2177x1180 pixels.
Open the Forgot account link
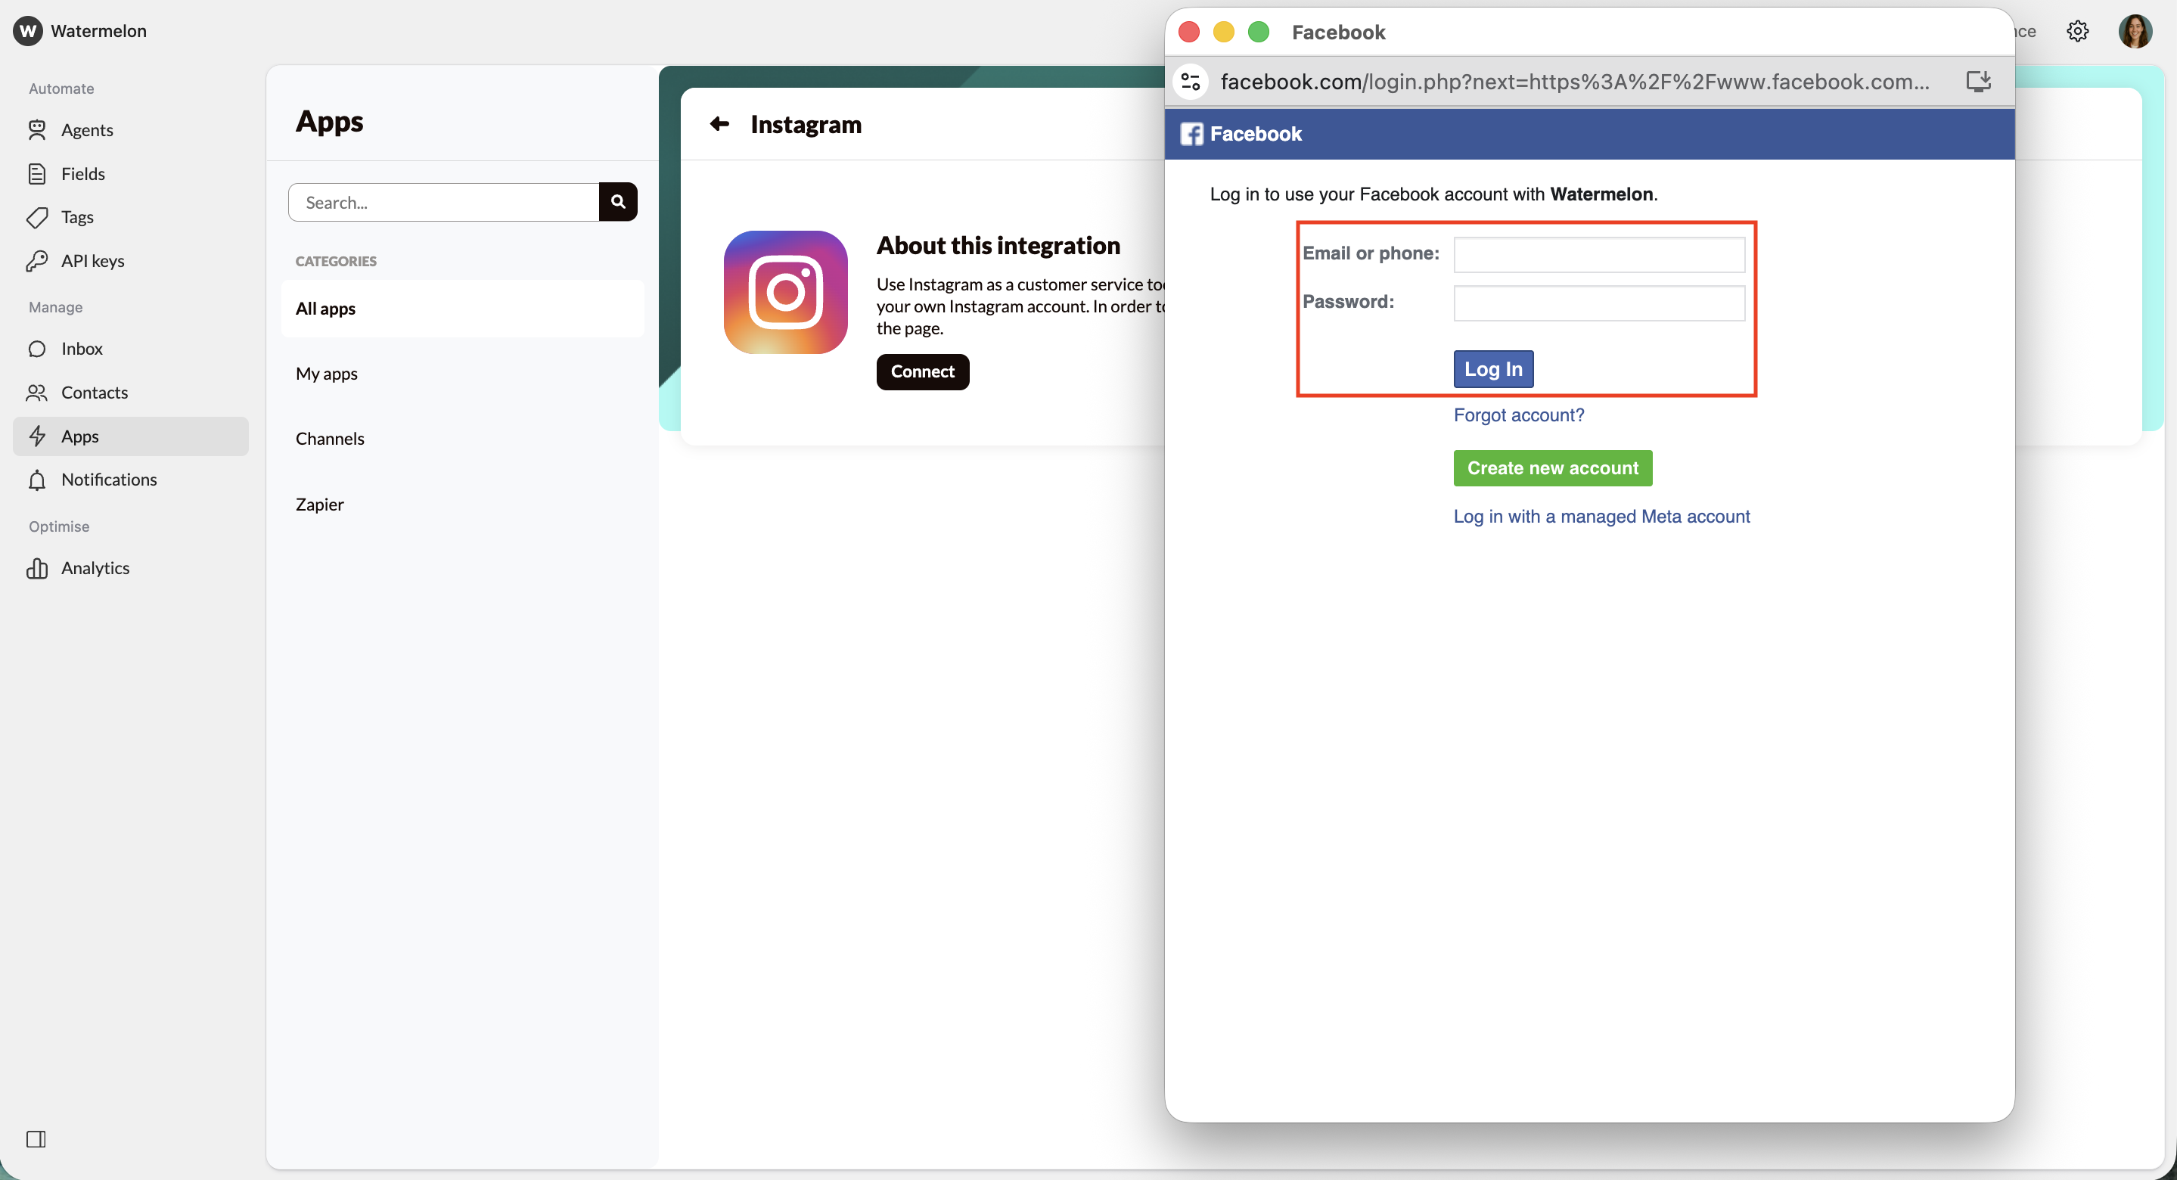point(1518,415)
